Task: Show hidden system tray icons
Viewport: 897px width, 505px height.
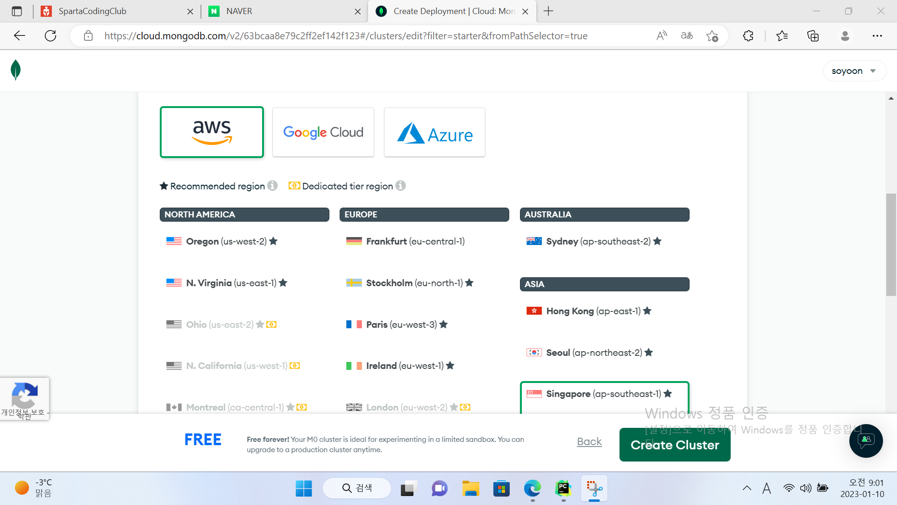Action: 747,488
